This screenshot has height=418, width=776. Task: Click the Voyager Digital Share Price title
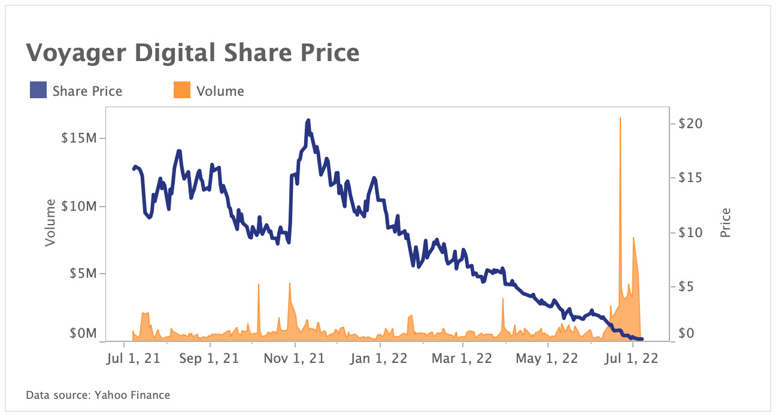click(192, 53)
